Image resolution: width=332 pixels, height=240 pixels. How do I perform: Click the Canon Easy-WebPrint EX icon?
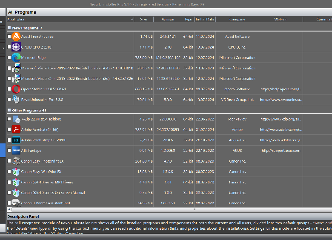[x=16, y=171]
